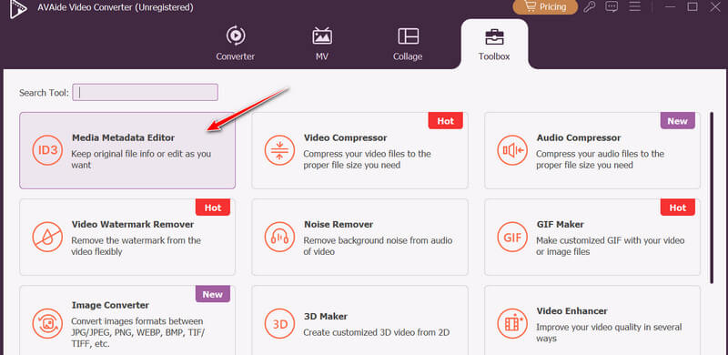
Task: Switch to the Converter tab label
Action: [x=236, y=56]
